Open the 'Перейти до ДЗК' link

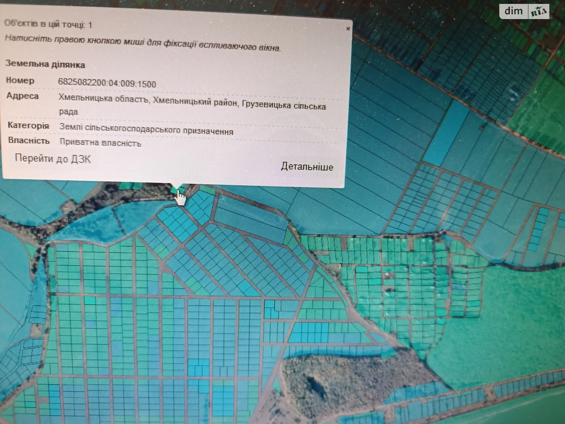(53, 159)
